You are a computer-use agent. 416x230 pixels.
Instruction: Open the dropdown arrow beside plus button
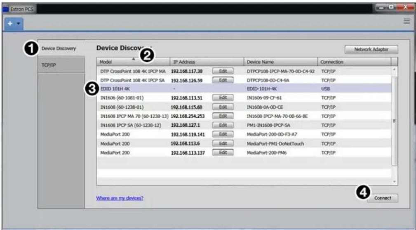click(18, 23)
